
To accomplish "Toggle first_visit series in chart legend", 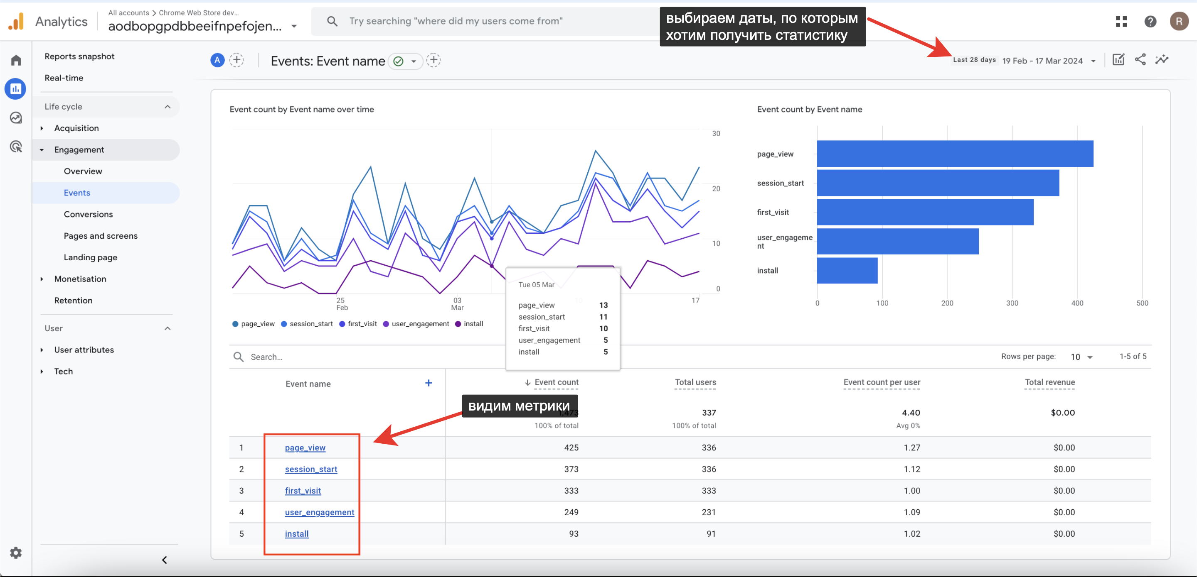I will pos(358,324).
